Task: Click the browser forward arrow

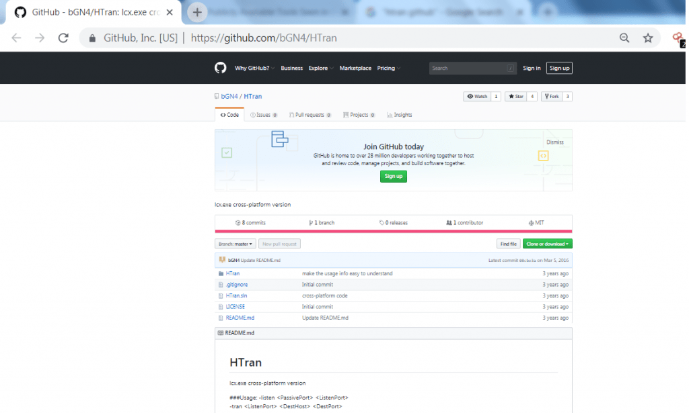Action: coord(40,38)
